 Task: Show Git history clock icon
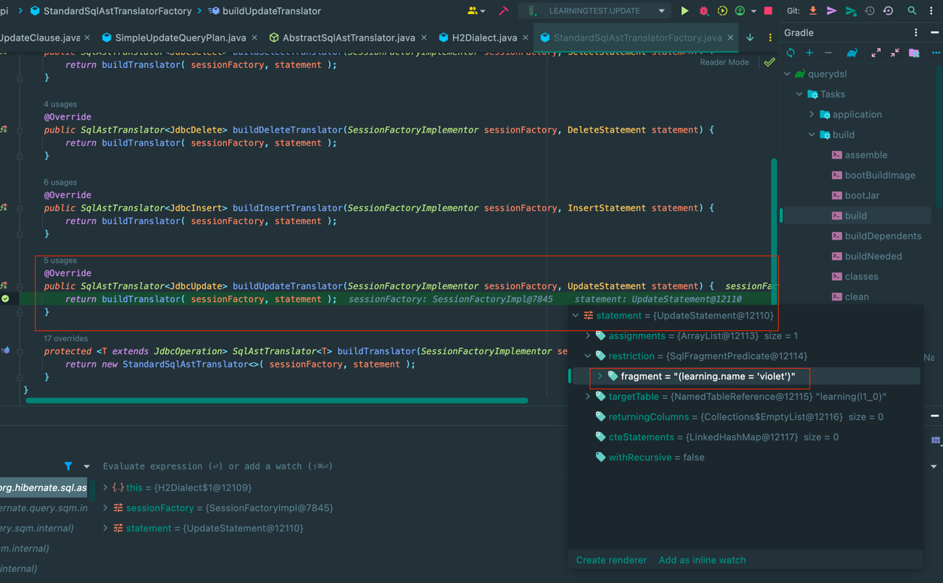coord(870,11)
